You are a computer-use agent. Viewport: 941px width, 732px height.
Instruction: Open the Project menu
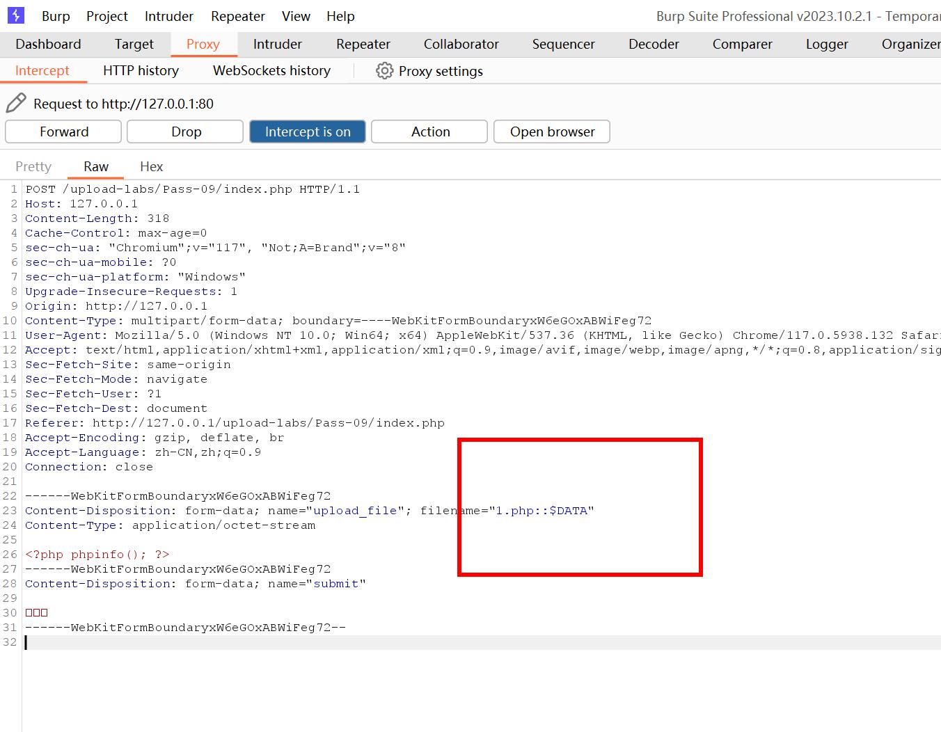107,16
